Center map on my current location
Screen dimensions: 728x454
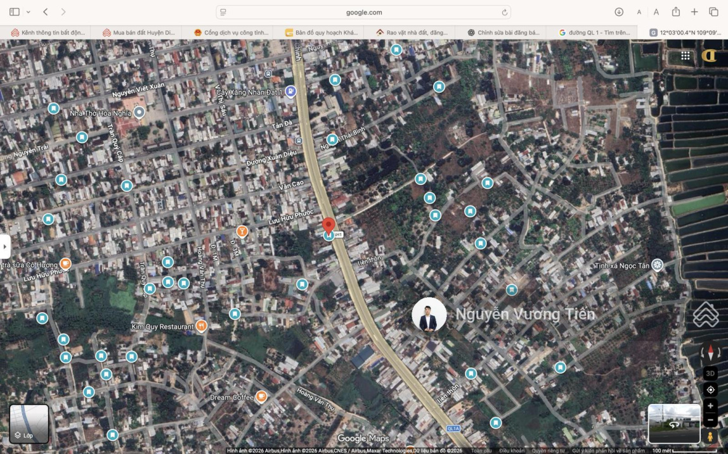tap(710, 390)
